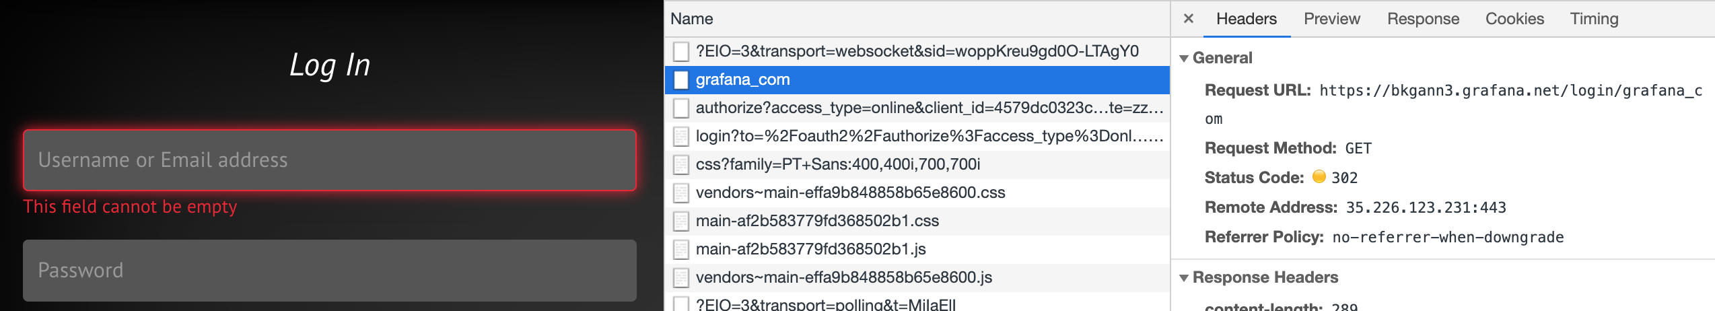Click the websocket request file icon
1715x311 pixels.
(681, 51)
